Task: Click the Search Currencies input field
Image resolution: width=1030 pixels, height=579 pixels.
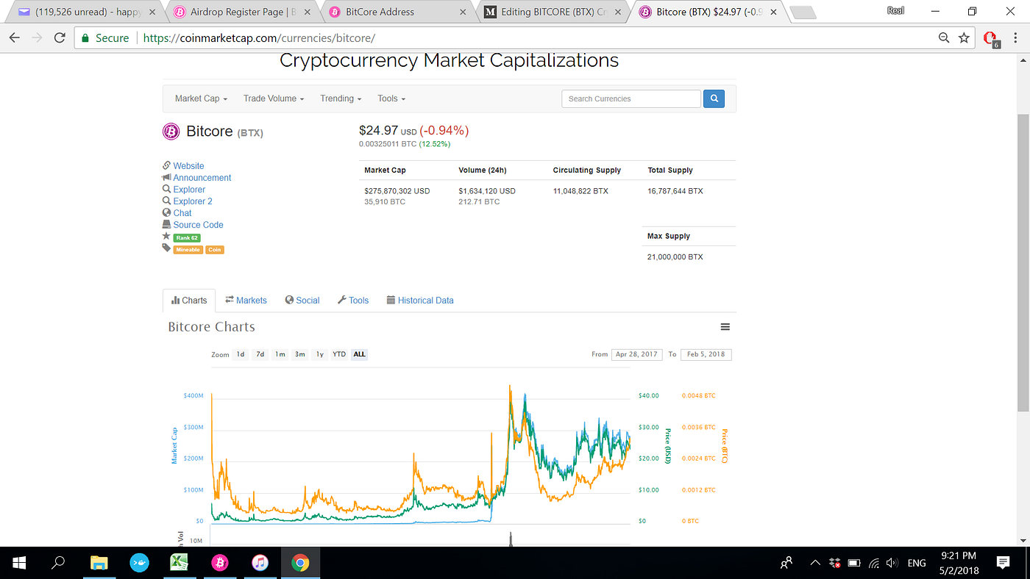Action: 631,98
